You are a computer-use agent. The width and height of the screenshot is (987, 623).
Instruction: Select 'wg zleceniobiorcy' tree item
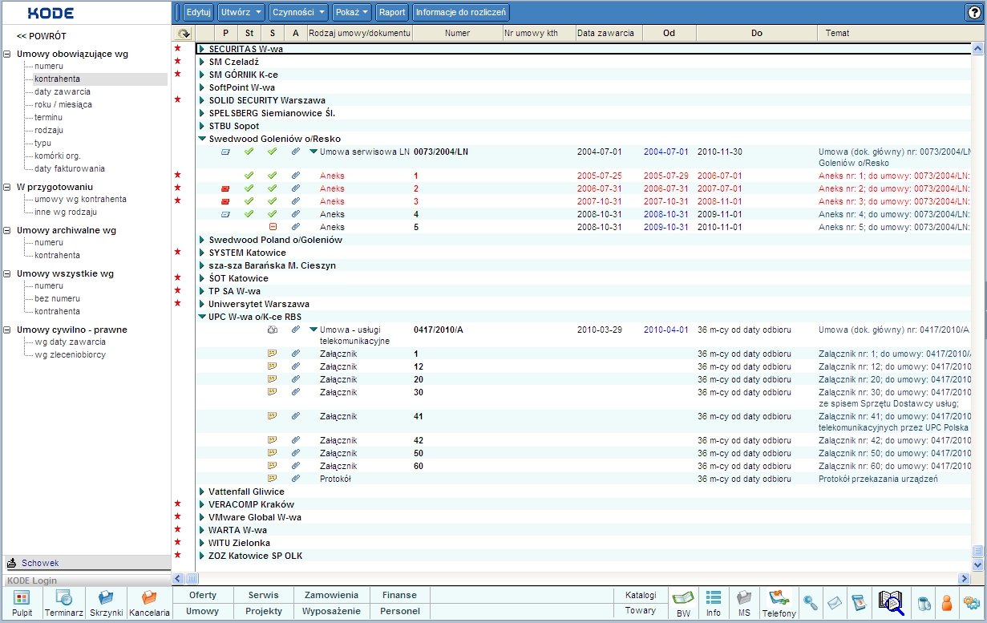click(x=70, y=354)
